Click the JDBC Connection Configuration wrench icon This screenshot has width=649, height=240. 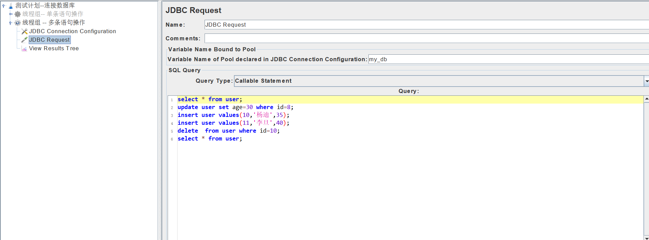tap(24, 31)
